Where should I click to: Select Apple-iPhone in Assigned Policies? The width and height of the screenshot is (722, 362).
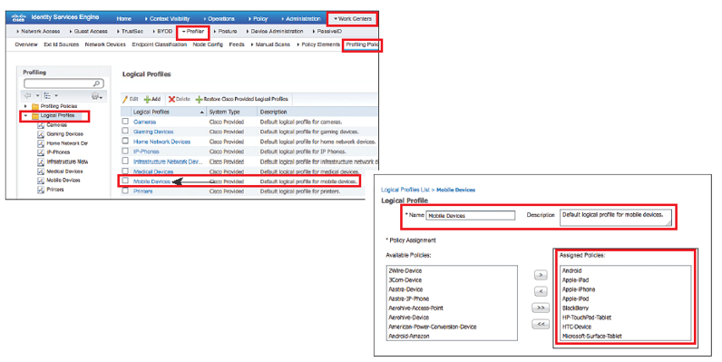(x=579, y=289)
